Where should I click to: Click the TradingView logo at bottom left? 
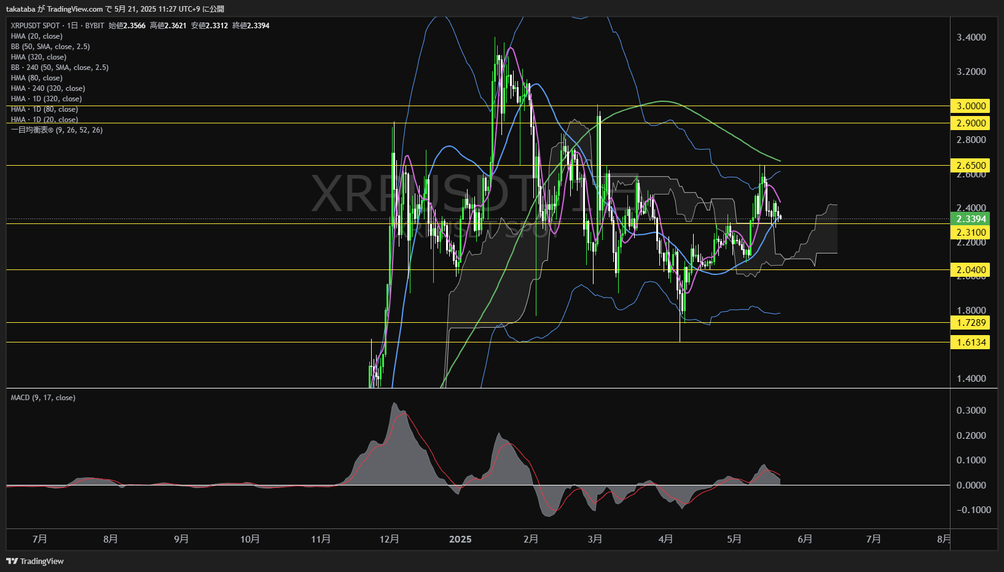[x=35, y=561]
